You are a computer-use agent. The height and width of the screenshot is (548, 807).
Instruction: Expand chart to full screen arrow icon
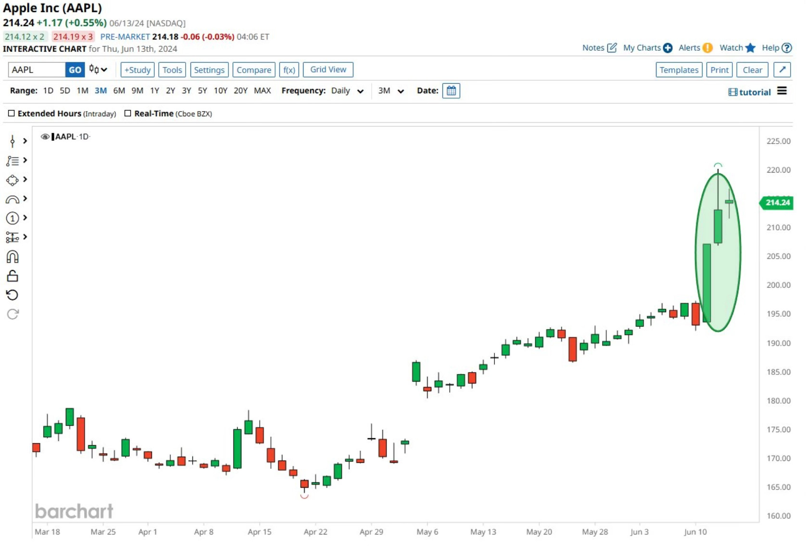782,70
